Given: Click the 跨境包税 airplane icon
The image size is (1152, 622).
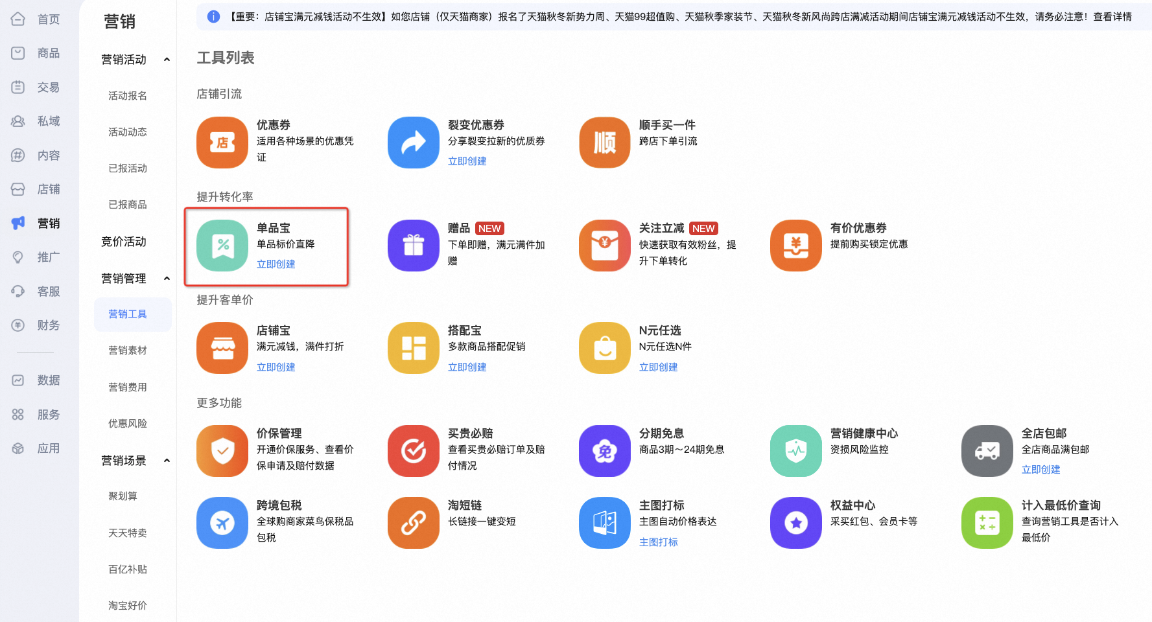Looking at the screenshot, I should coord(222,523).
